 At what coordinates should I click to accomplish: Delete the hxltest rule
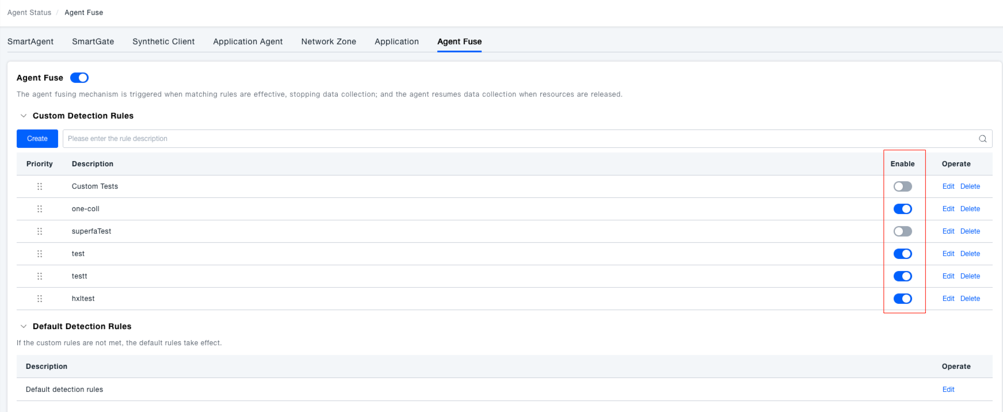(970, 299)
